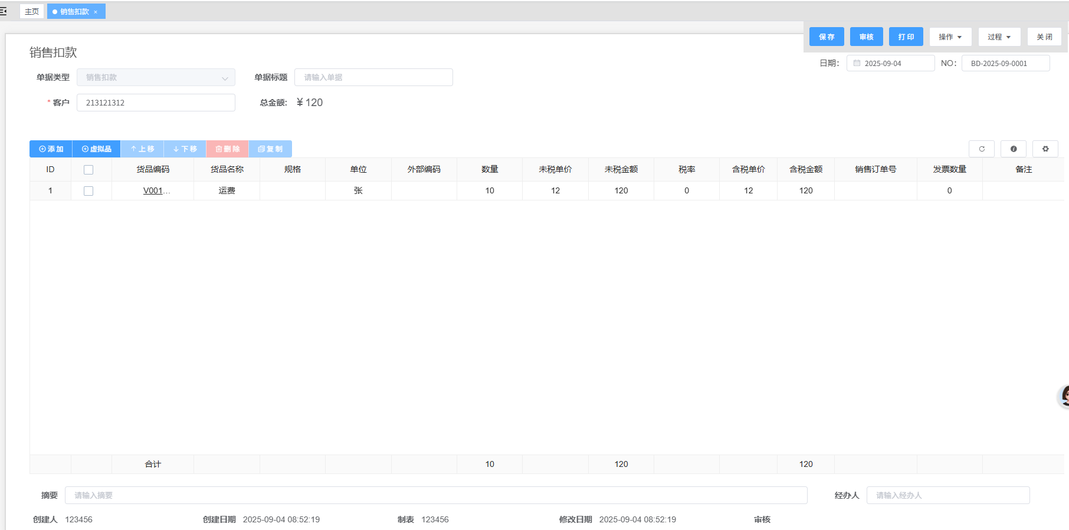Select the 销售扣款 tab
Screen dimensions: 1069x530
point(74,12)
